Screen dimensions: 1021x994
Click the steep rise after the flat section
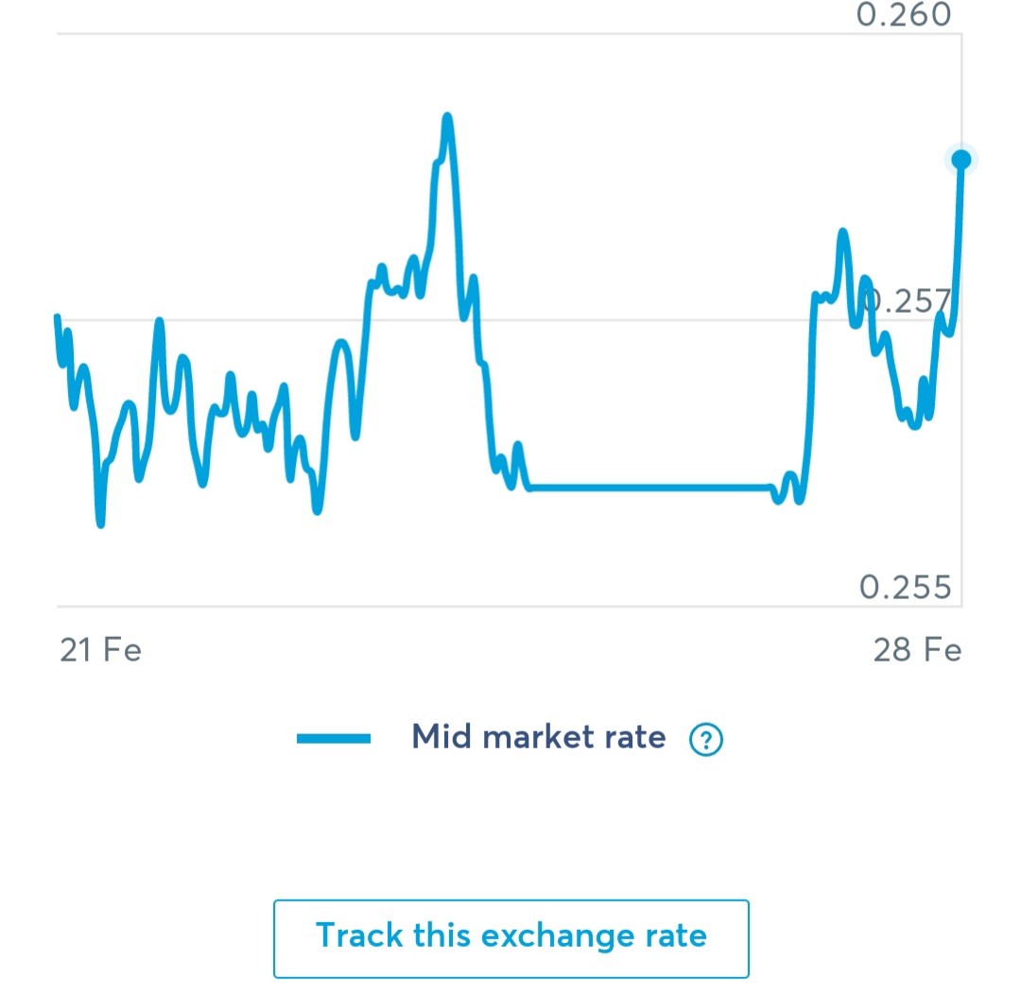(x=811, y=390)
